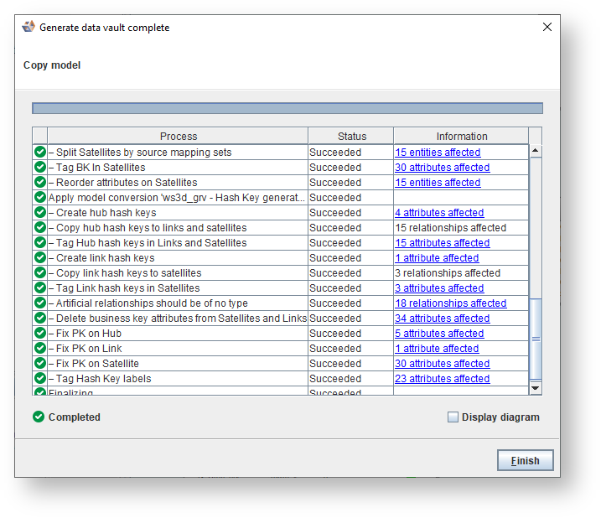The width and height of the screenshot is (601, 518).
Task: Close the Generate data vault complete dialog
Action: pos(547,27)
